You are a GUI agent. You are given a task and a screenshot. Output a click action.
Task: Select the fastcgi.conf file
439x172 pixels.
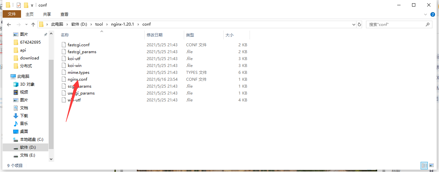click(x=79, y=45)
